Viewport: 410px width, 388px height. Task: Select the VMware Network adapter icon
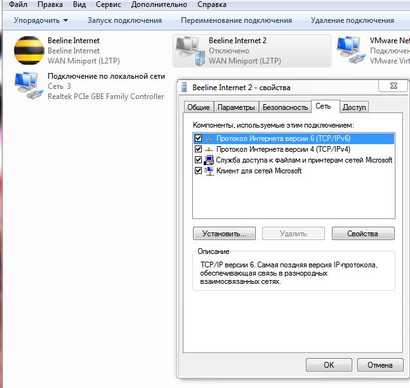[x=351, y=51]
